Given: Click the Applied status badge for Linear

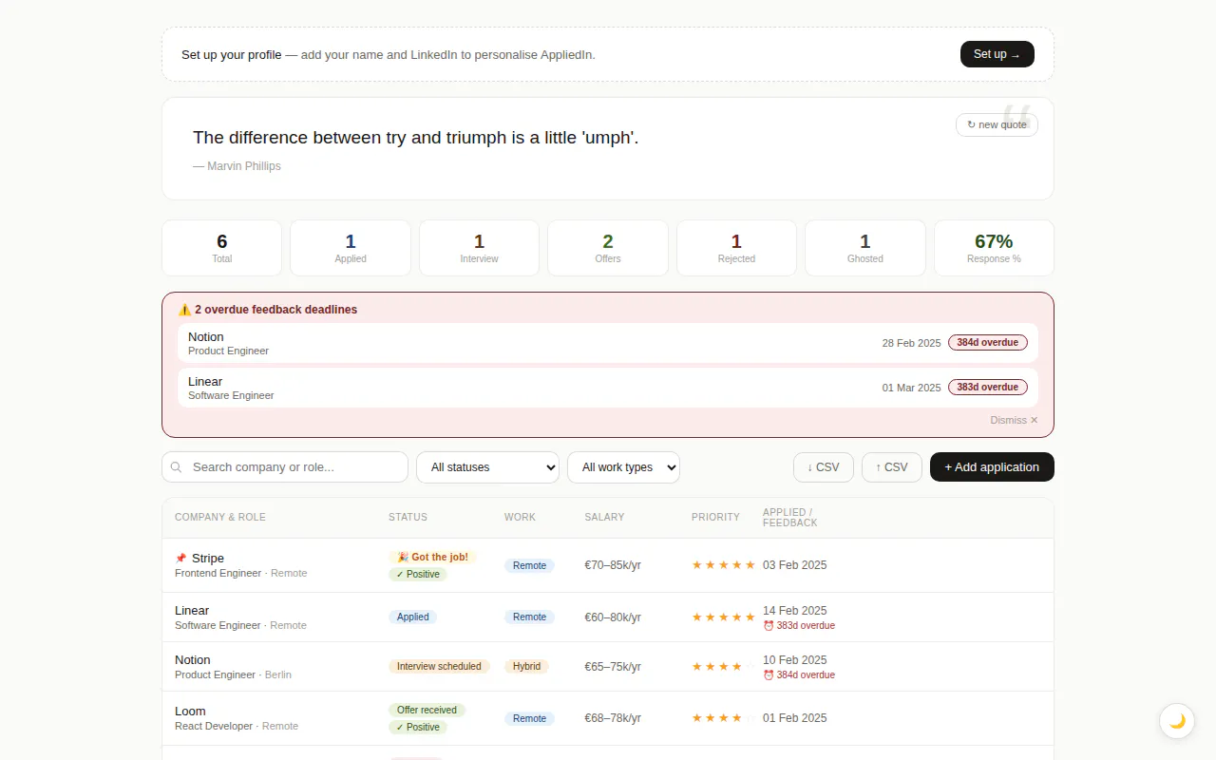Looking at the screenshot, I should (412, 617).
